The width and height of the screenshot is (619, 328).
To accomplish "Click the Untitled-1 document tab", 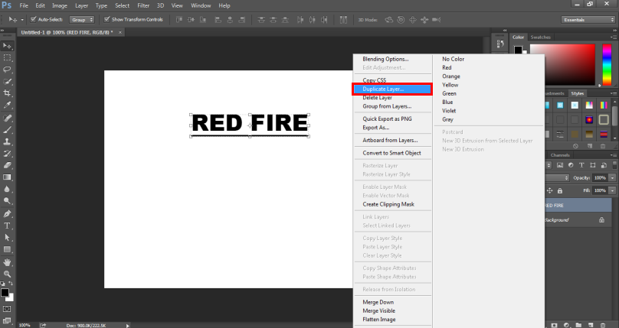I will pos(70,32).
